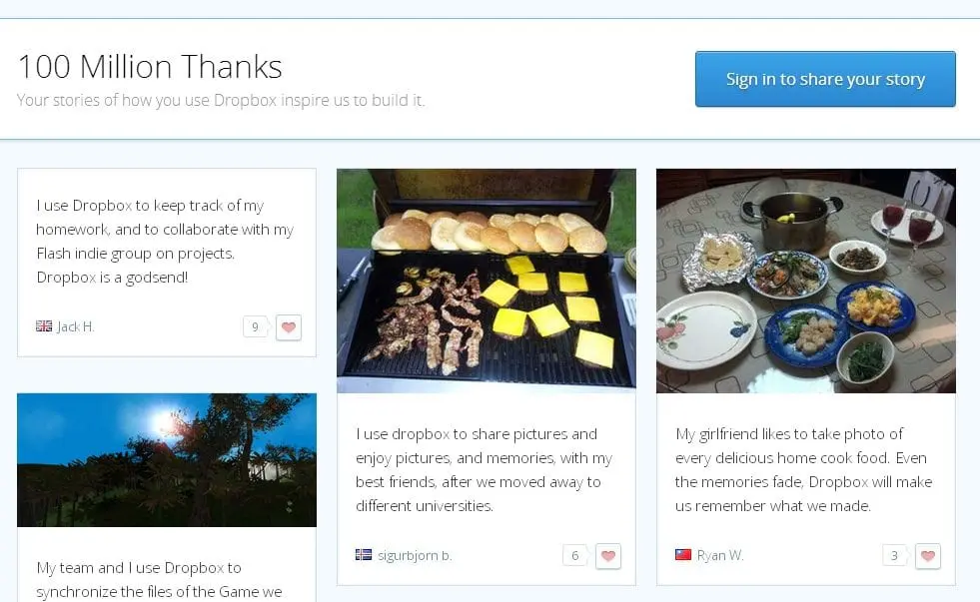Click the Iceland flag beside sigurbjorn b.
This screenshot has width=980, height=602.
click(x=364, y=554)
